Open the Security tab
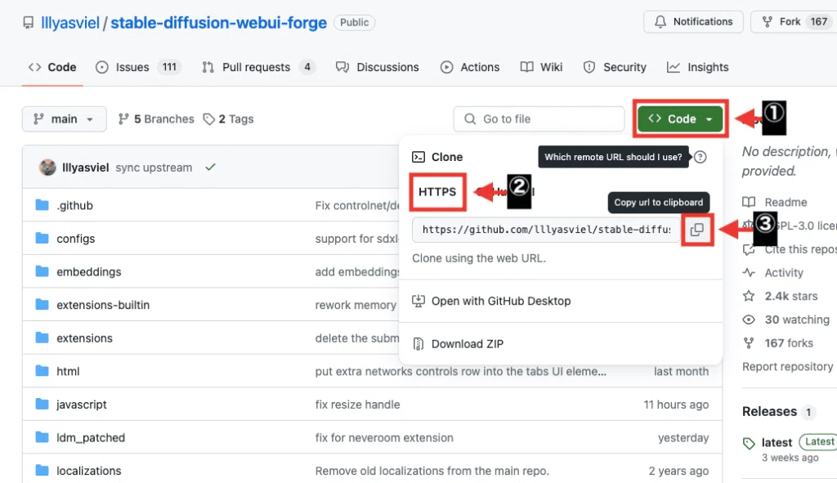The image size is (837, 483). click(615, 67)
